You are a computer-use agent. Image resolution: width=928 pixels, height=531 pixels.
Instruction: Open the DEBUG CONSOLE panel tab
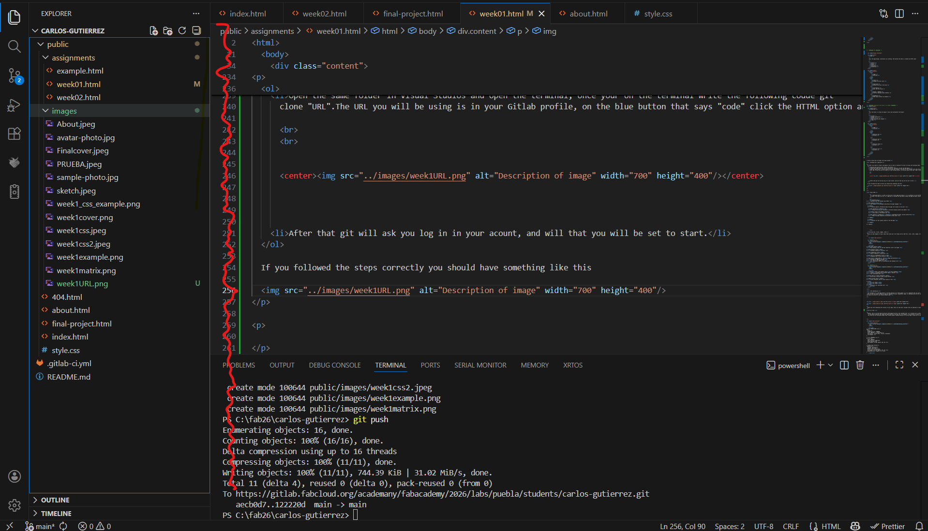[x=335, y=365]
